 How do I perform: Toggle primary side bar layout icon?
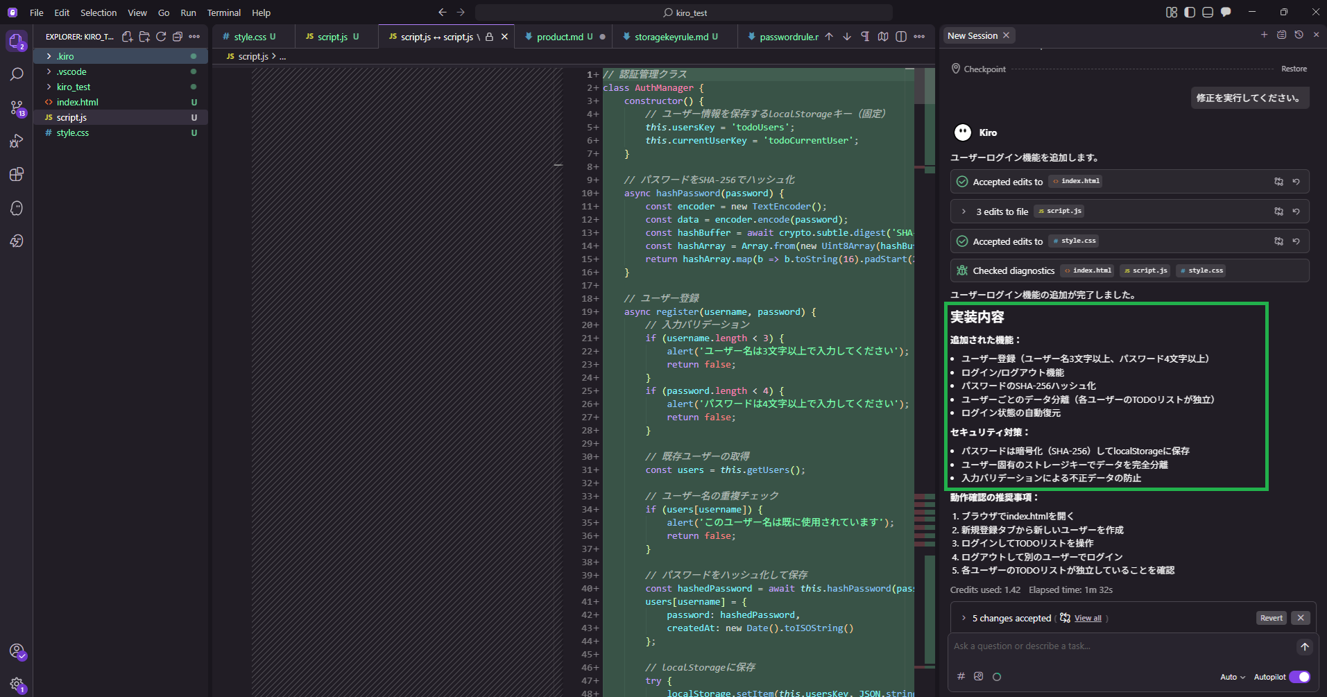[1190, 12]
